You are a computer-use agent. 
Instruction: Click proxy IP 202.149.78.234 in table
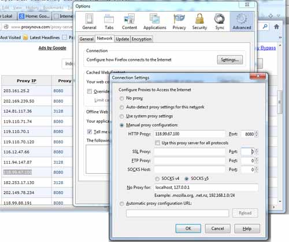pos(18,193)
